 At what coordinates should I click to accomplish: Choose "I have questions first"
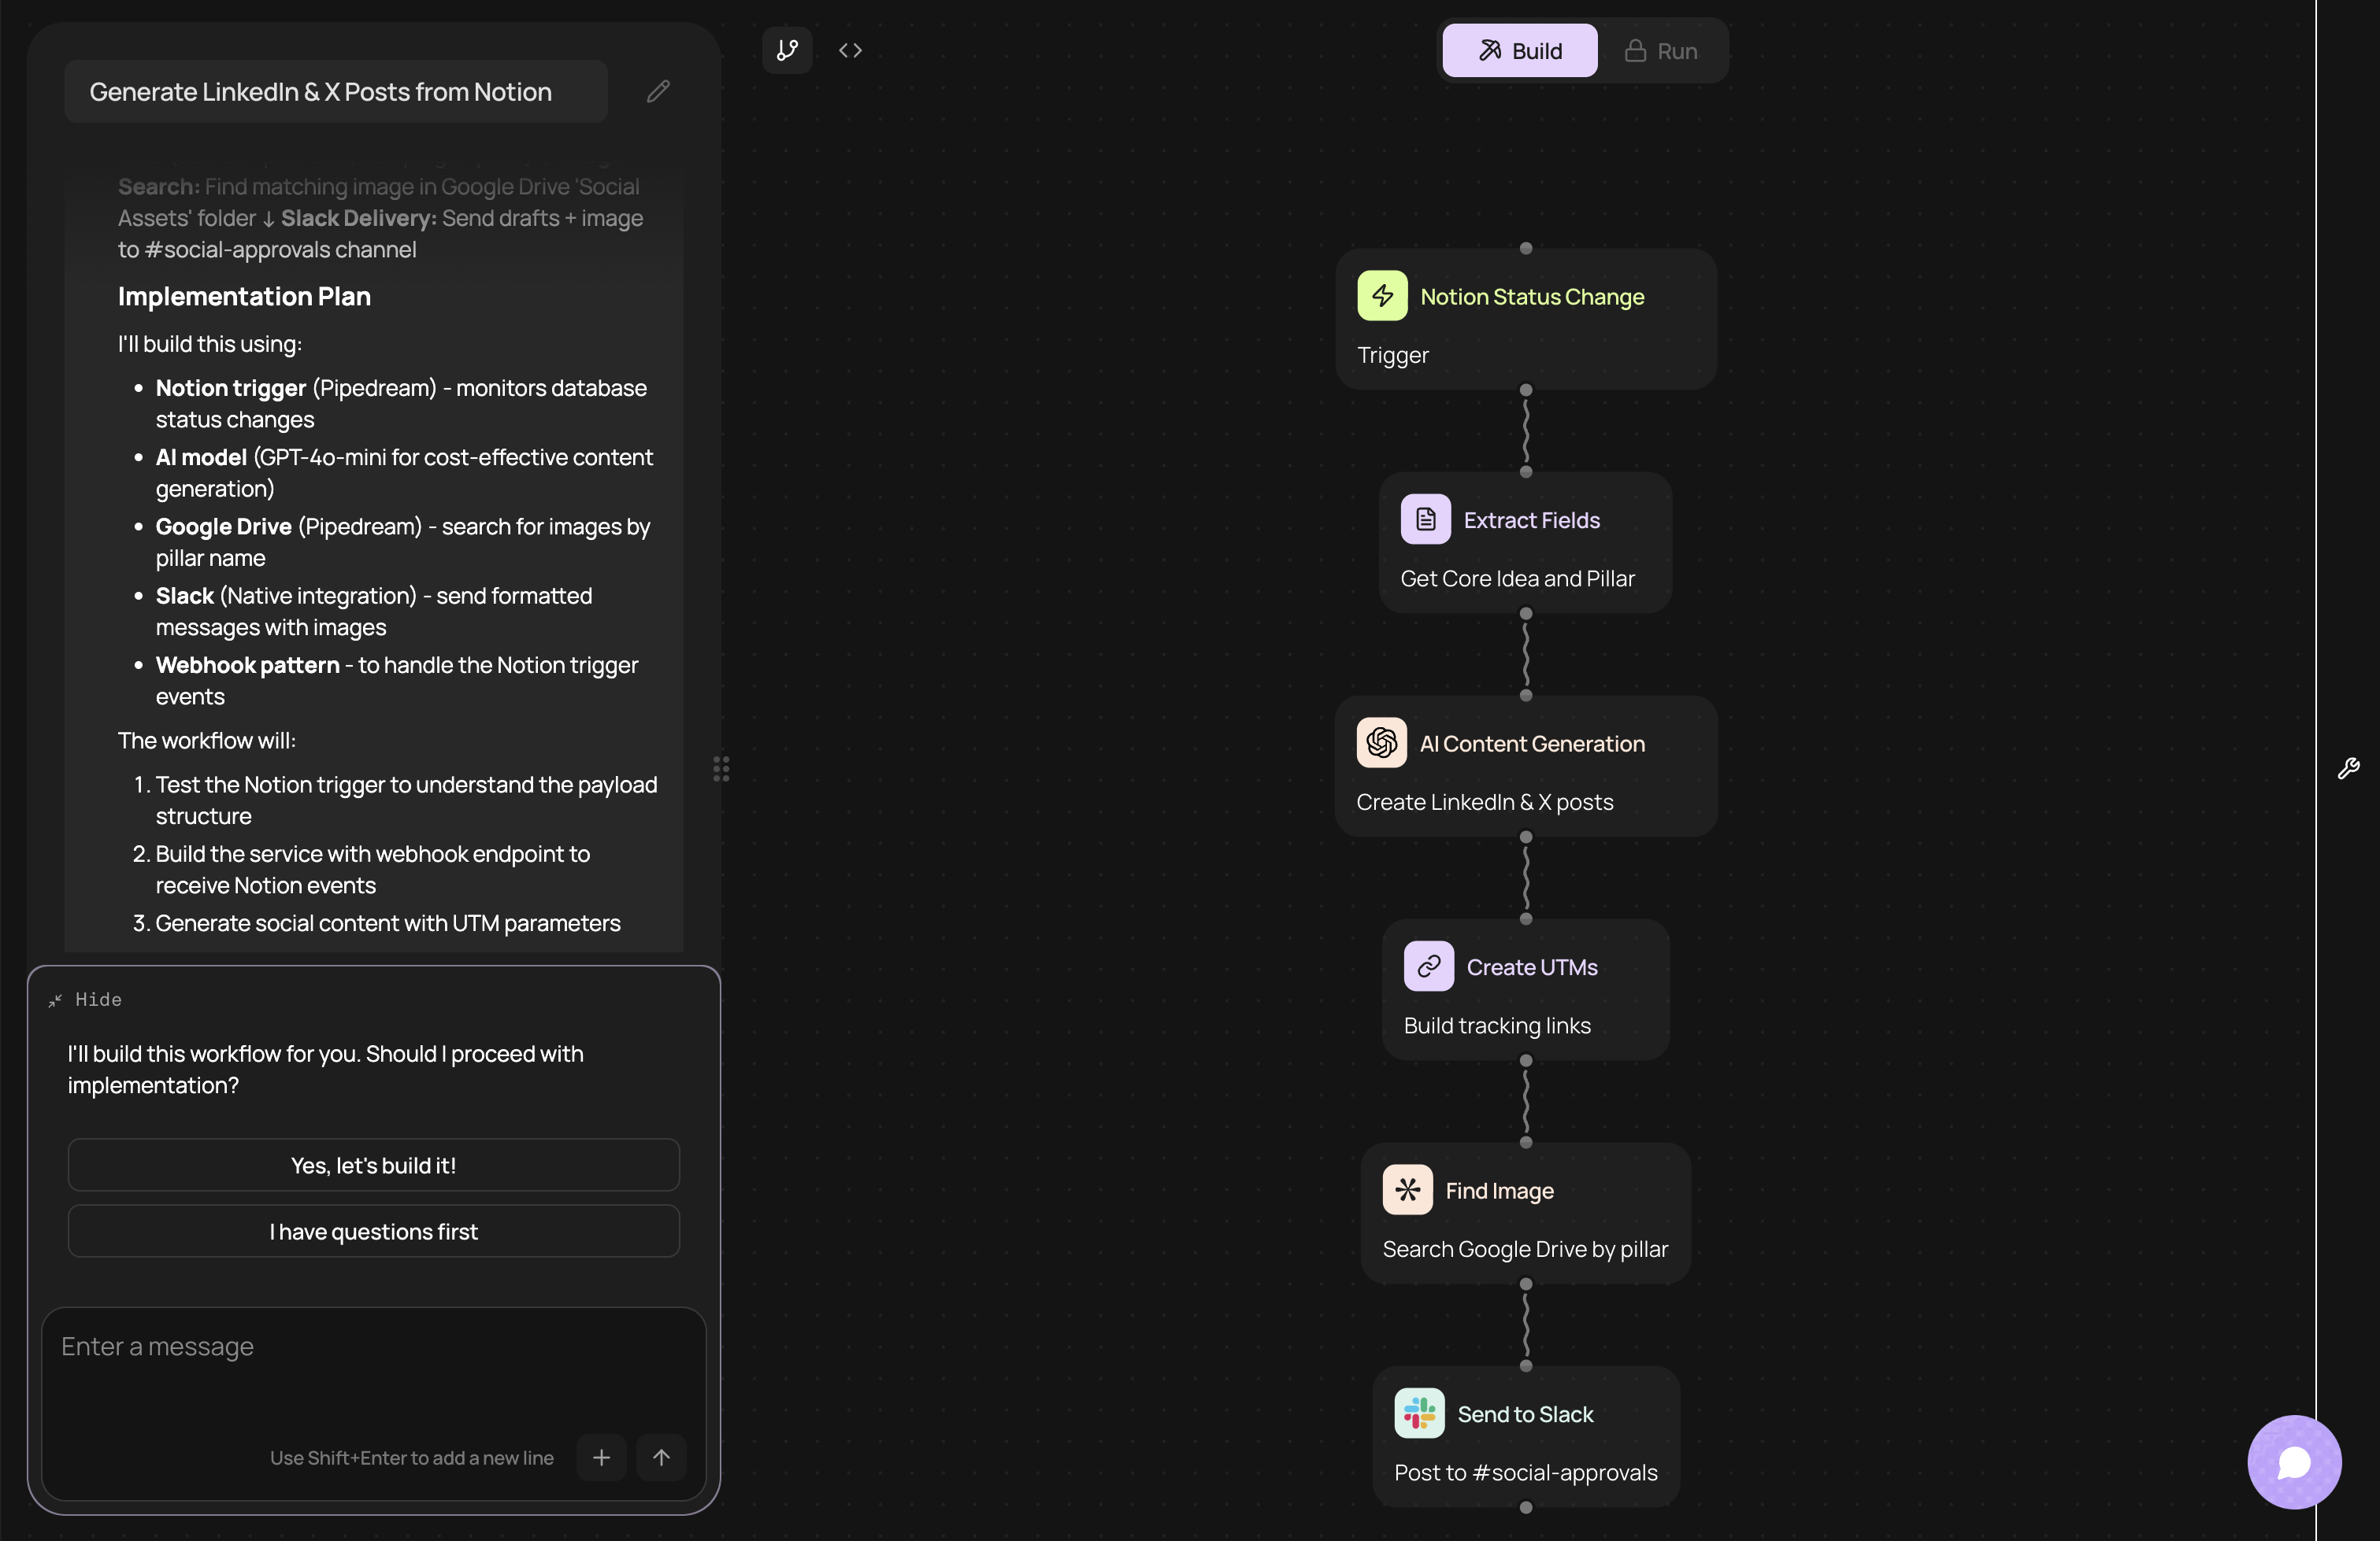[373, 1231]
